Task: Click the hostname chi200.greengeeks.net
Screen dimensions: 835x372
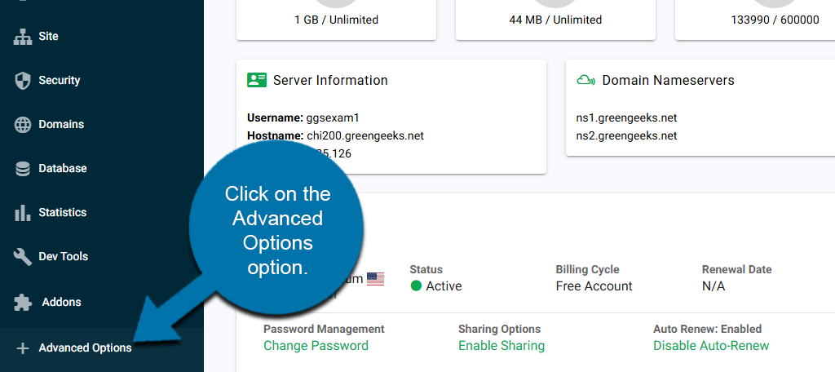Action: pyautogui.click(x=364, y=135)
